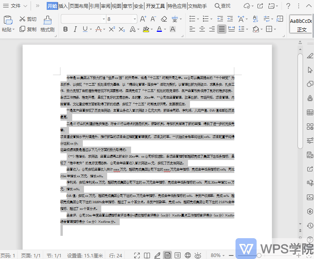Select the 正文 body text style
This screenshot has width=314, height=259.
301,24
